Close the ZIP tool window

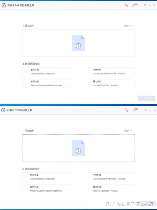tap(154, 110)
